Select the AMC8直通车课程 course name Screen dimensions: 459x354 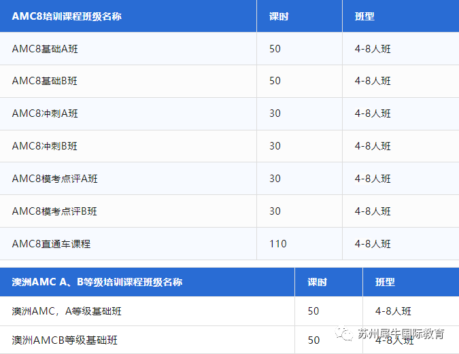(x=51, y=244)
